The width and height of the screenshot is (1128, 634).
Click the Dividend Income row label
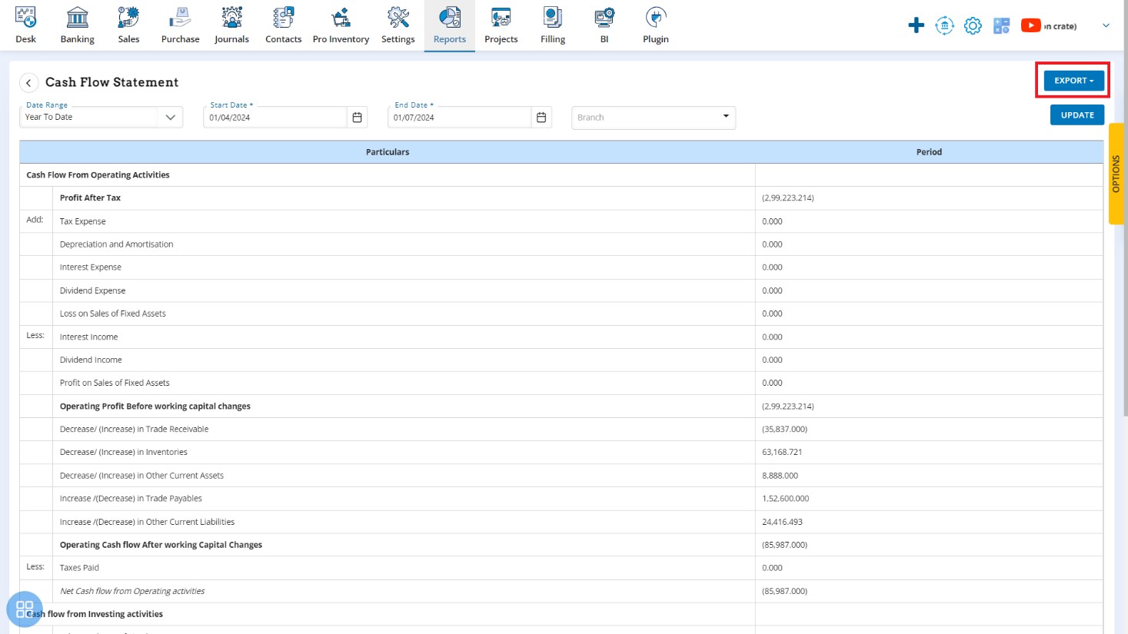tap(91, 360)
